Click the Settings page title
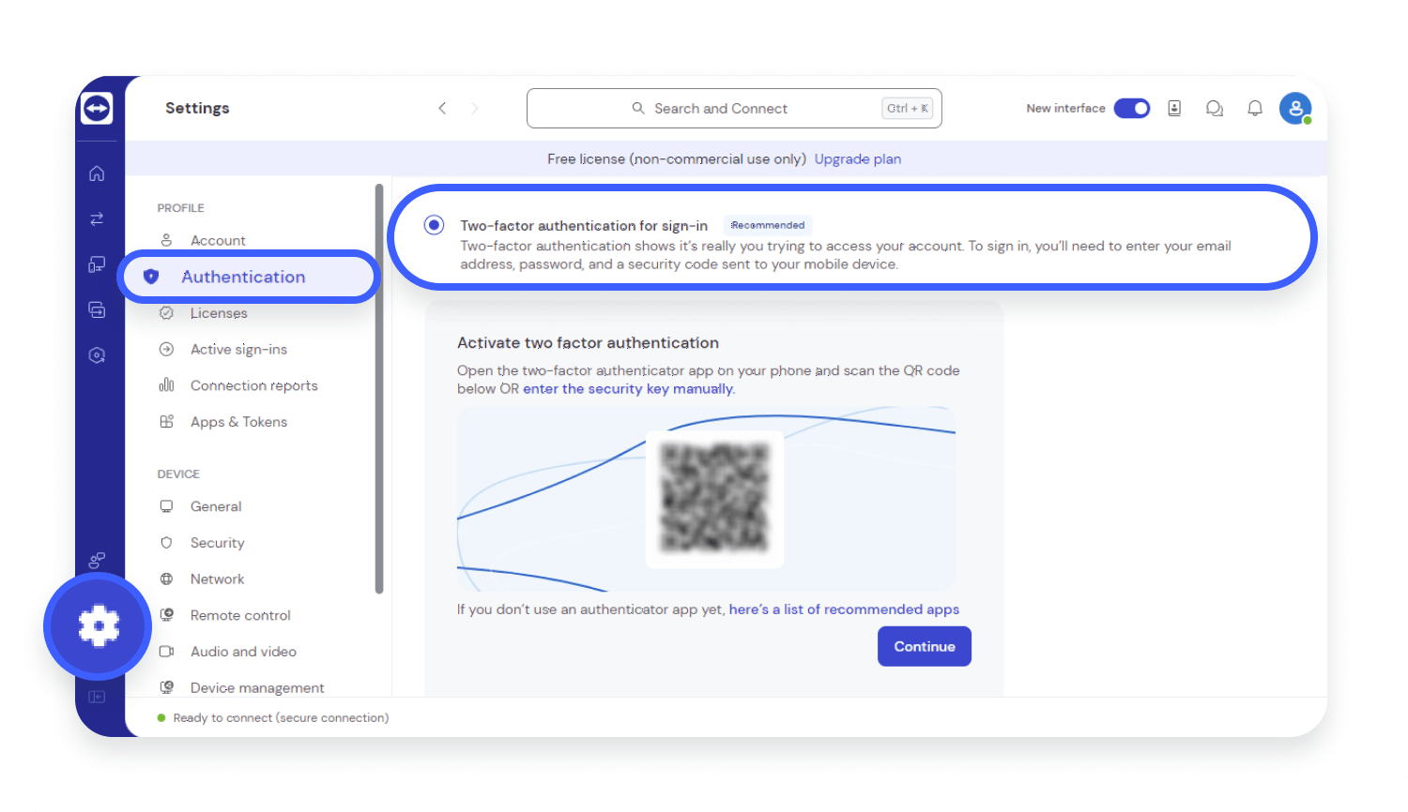The height and width of the screenshot is (812, 1408). click(x=197, y=108)
